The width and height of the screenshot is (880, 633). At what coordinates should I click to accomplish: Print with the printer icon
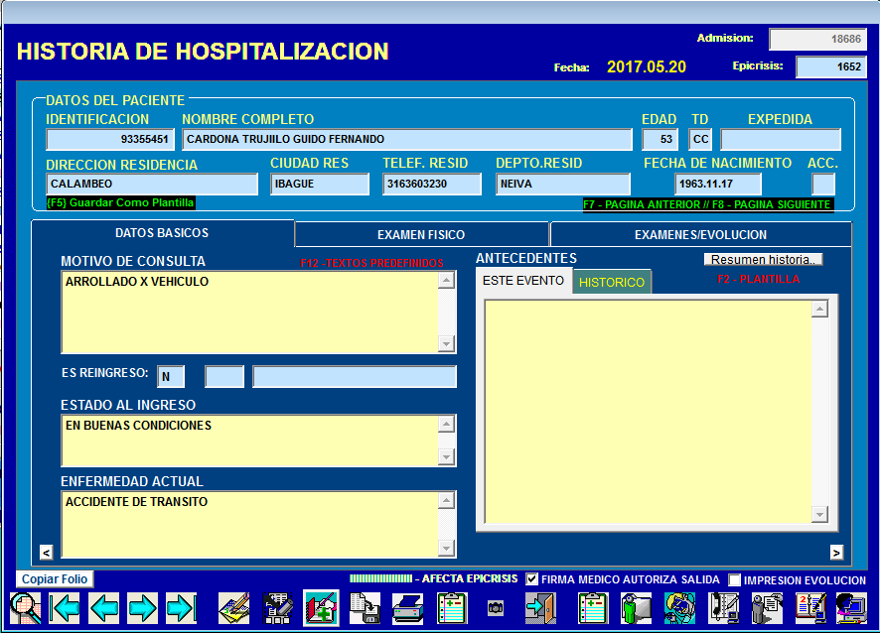coord(408,608)
